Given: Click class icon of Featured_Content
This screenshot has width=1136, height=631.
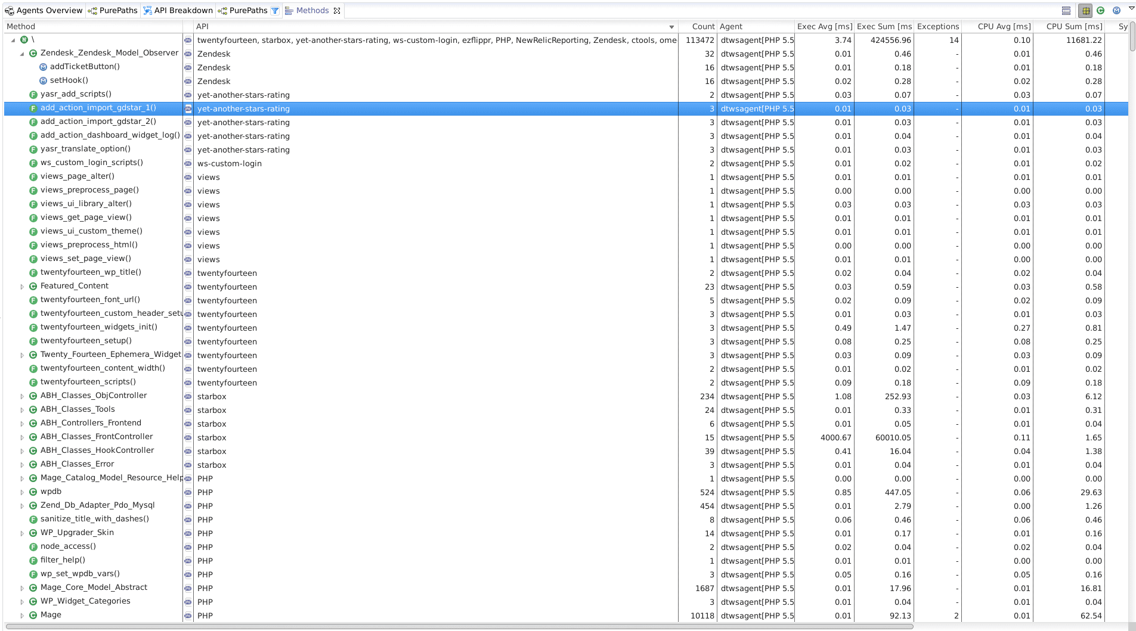Looking at the screenshot, I should pyautogui.click(x=33, y=287).
